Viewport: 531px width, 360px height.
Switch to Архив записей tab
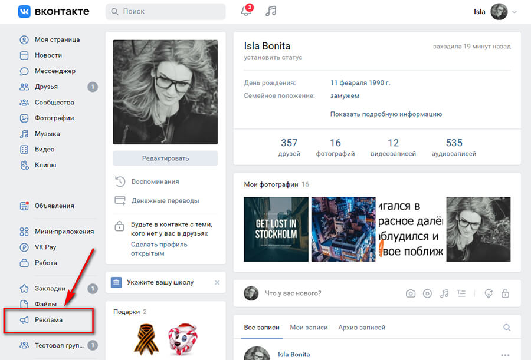click(x=362, y=327)
